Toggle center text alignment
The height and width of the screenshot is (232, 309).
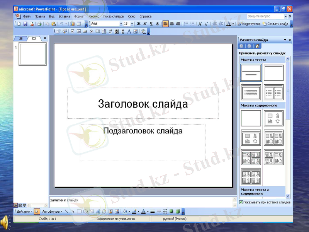pos(172,24)
